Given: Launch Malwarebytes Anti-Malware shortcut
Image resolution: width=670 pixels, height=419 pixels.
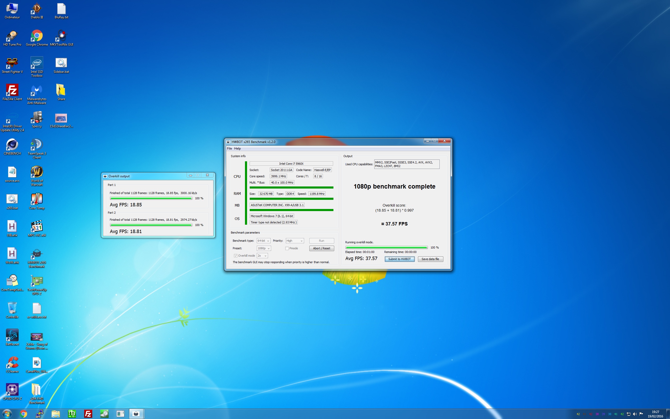Looking at the screenshot, I should (x=37, y=94).
